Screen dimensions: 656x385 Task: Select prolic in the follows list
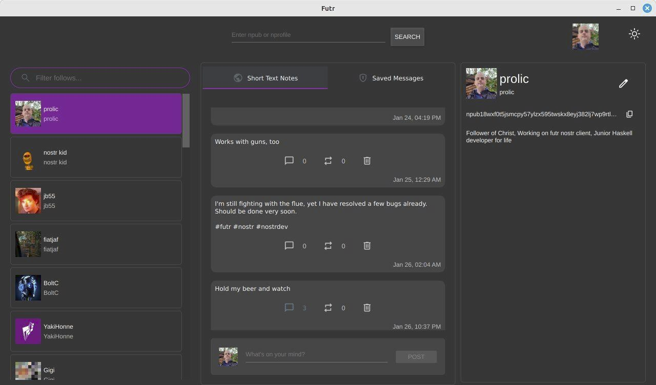point(96,114)
